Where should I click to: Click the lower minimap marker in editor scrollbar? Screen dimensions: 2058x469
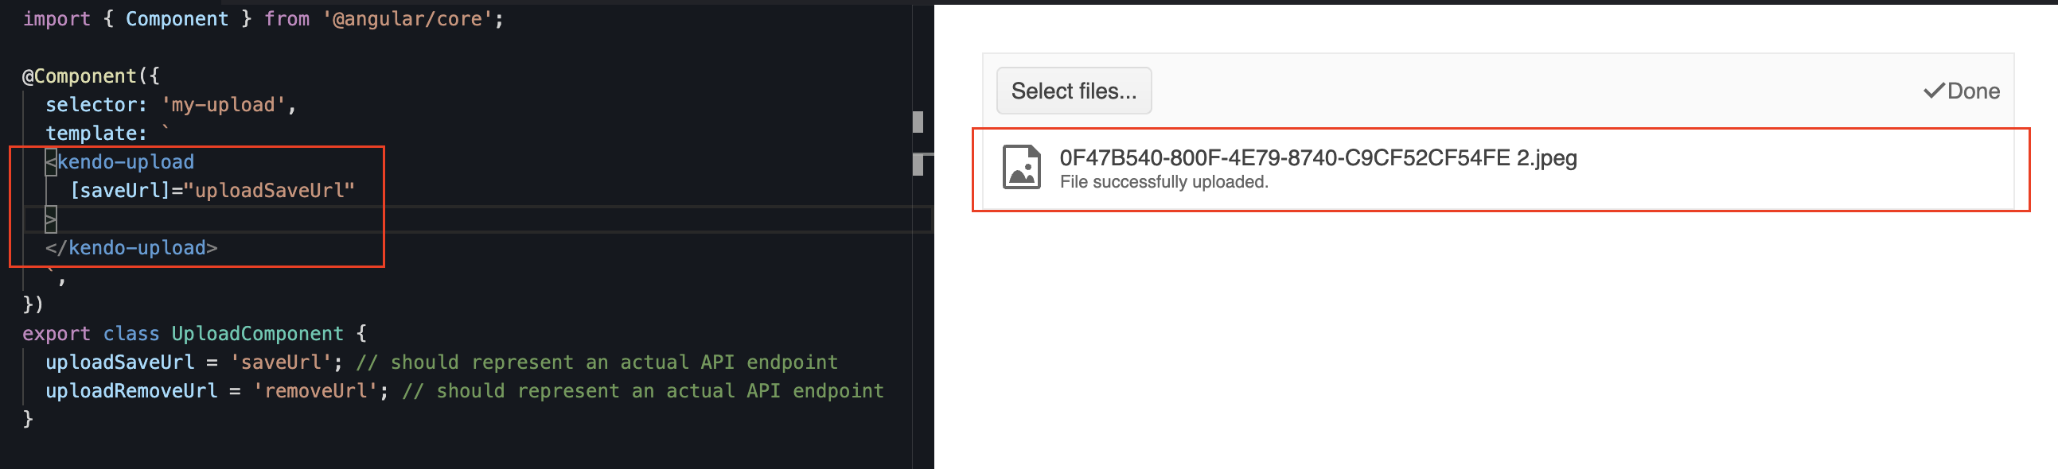918,165
